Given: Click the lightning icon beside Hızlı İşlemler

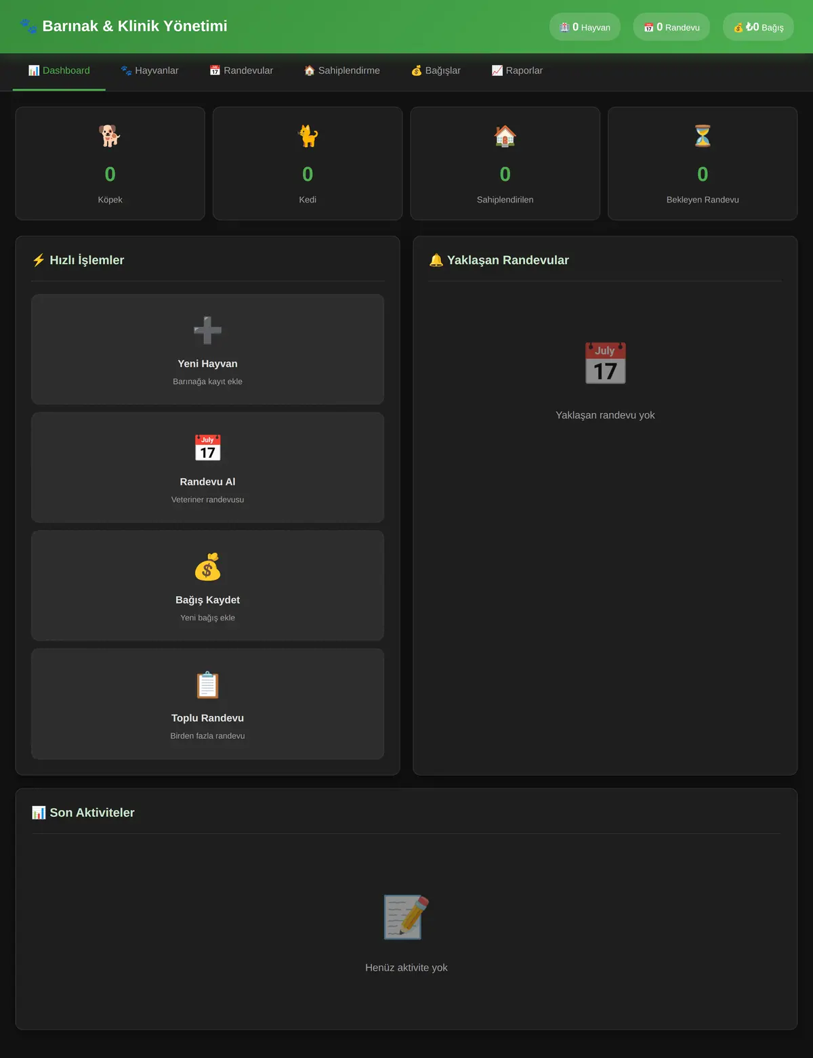Looking at the screenshot, I should (39, 260).
